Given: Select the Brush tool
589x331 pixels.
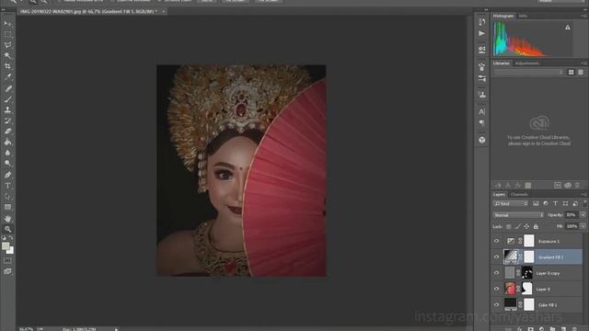Looking at the screenshot, I should (x=7, y=99).
